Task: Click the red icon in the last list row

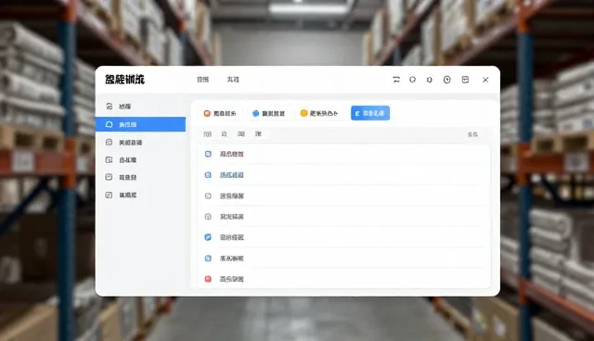Action: tap(208, 279)
